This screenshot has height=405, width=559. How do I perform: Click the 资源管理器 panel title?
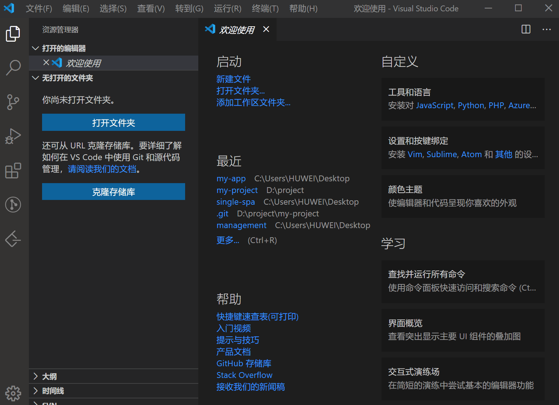(x=60, y=30)
